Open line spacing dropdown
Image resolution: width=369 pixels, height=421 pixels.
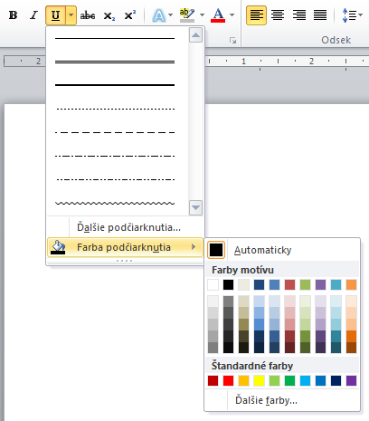352,15
